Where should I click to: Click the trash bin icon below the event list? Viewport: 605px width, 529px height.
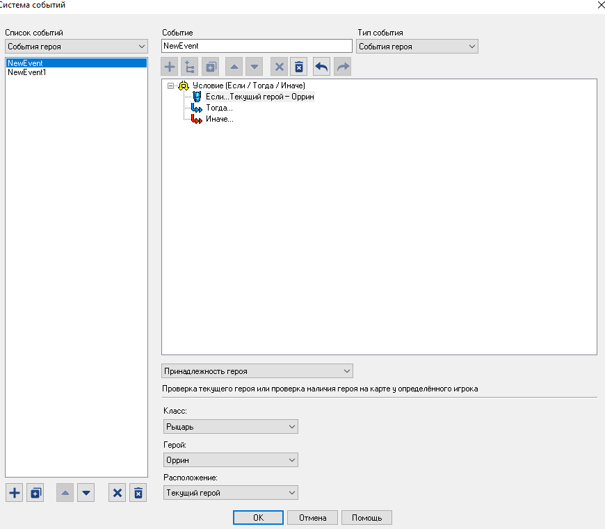[x=138, y=493]
